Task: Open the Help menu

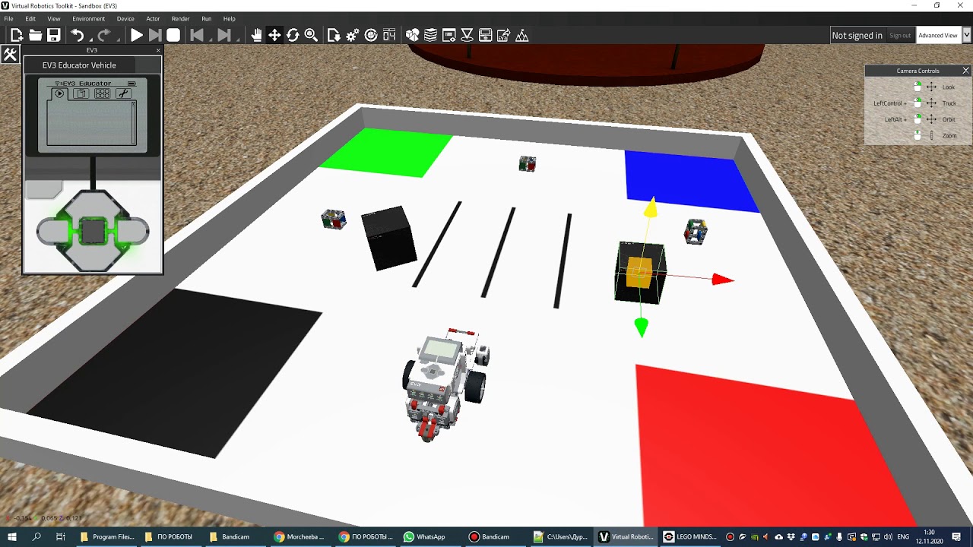Action: (229, 18)
